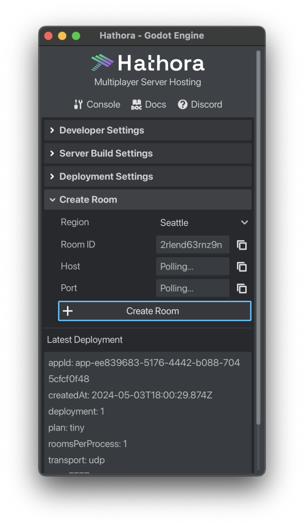Click the Hathora - Godot Engine title bar
The image size is (304, 527).
(x=152, y=36)
